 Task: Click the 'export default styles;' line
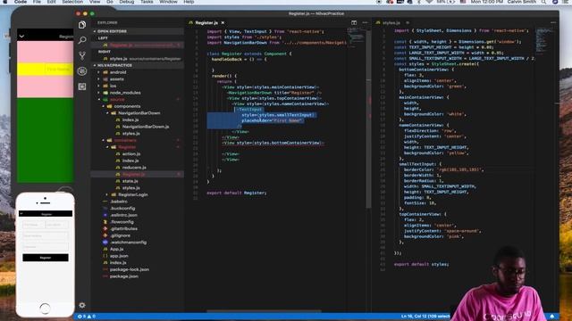tap(421, 264)
